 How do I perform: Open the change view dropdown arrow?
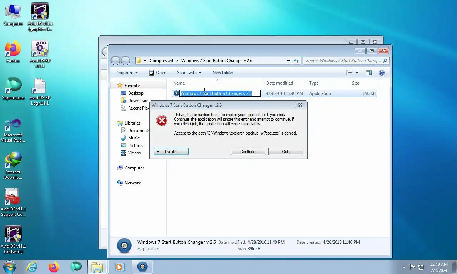click(357, 73)
